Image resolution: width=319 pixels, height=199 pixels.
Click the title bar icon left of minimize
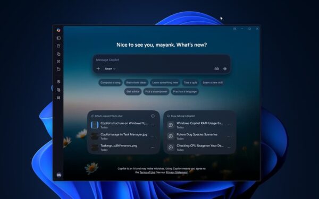[234, 29]
